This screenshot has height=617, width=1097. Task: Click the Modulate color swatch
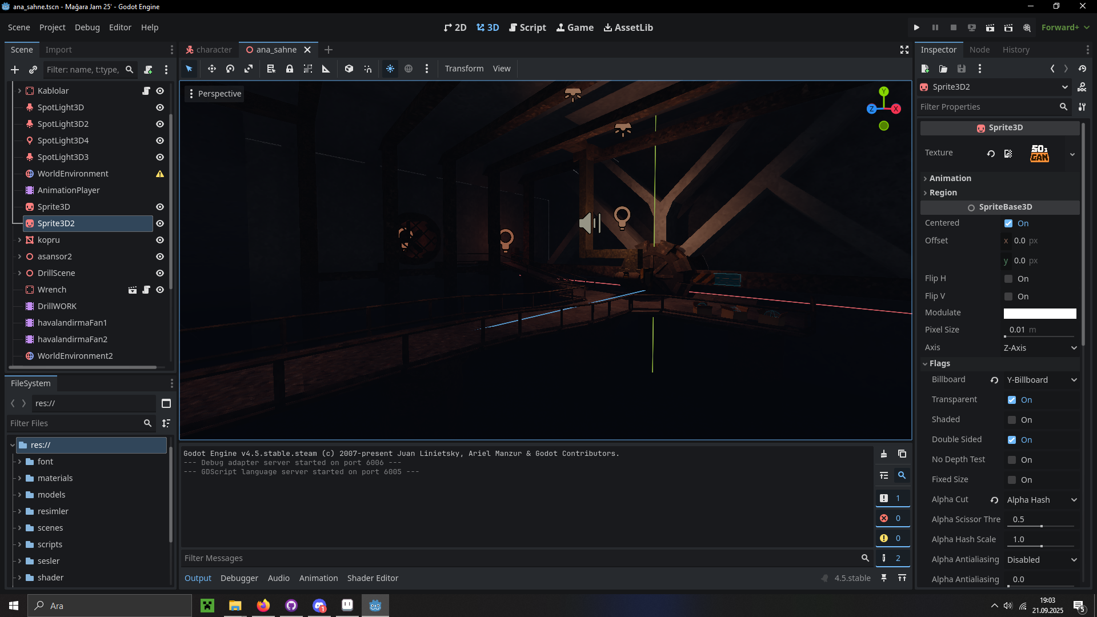pos(1039,313)
